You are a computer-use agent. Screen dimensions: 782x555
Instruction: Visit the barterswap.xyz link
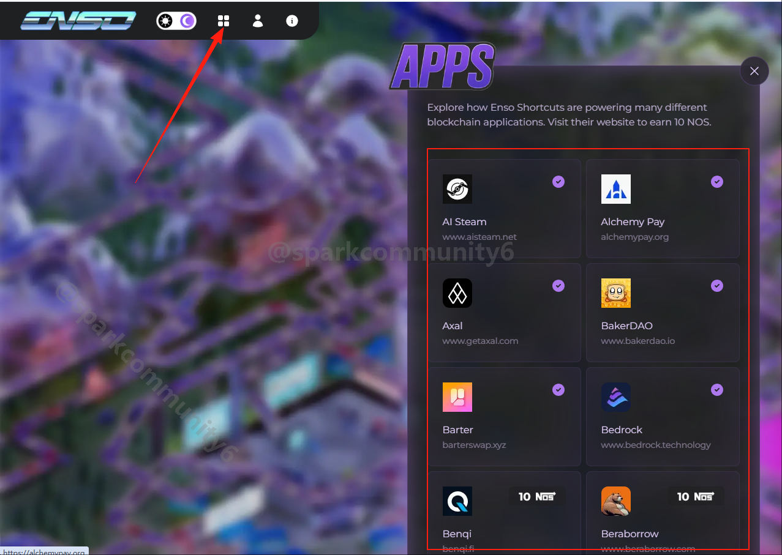[x=474, y=445]
